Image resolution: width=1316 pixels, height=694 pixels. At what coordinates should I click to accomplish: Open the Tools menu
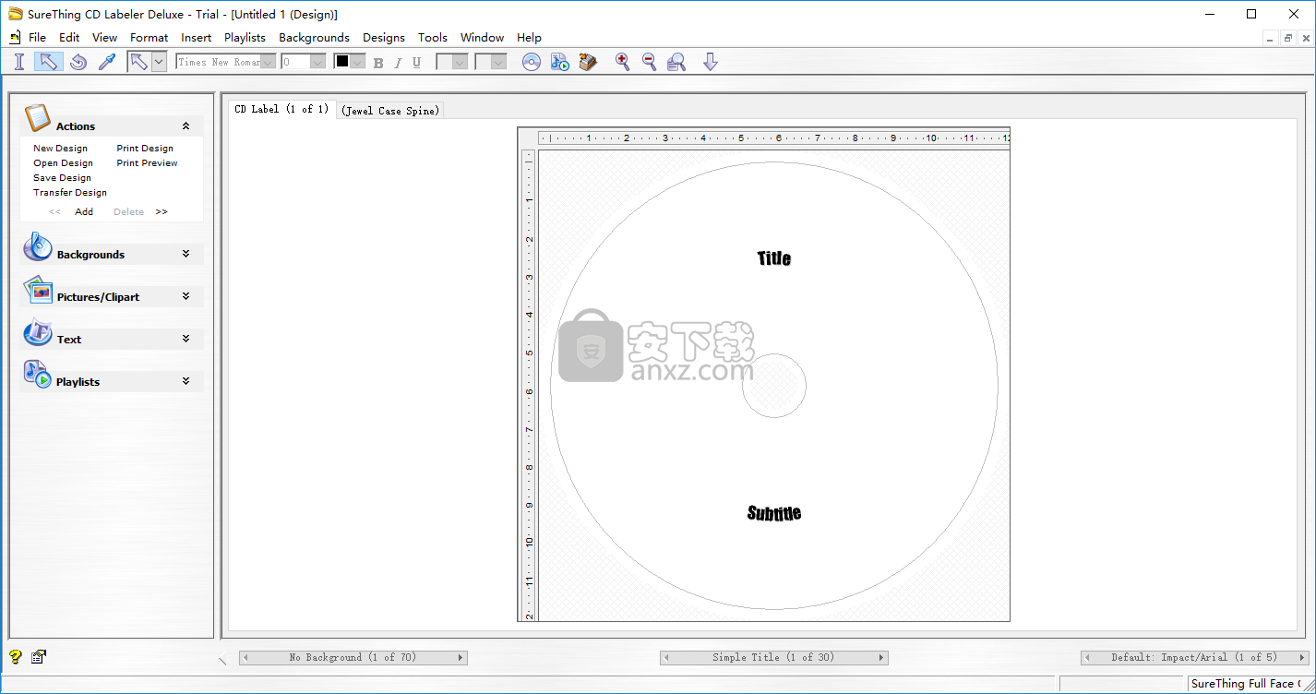coord(433,38)
